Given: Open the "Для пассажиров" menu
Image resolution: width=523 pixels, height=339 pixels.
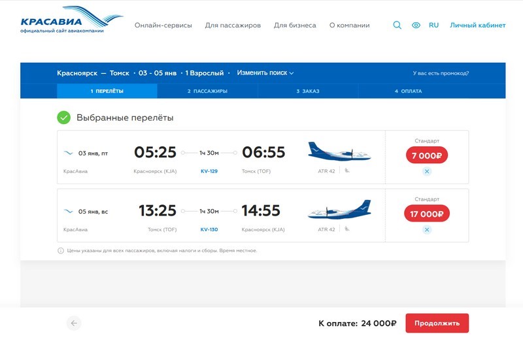Looking at the screenshot, I should tap(233, 25).
